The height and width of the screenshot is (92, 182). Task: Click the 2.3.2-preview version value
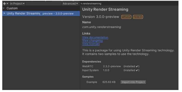click(x=112, y=66)
